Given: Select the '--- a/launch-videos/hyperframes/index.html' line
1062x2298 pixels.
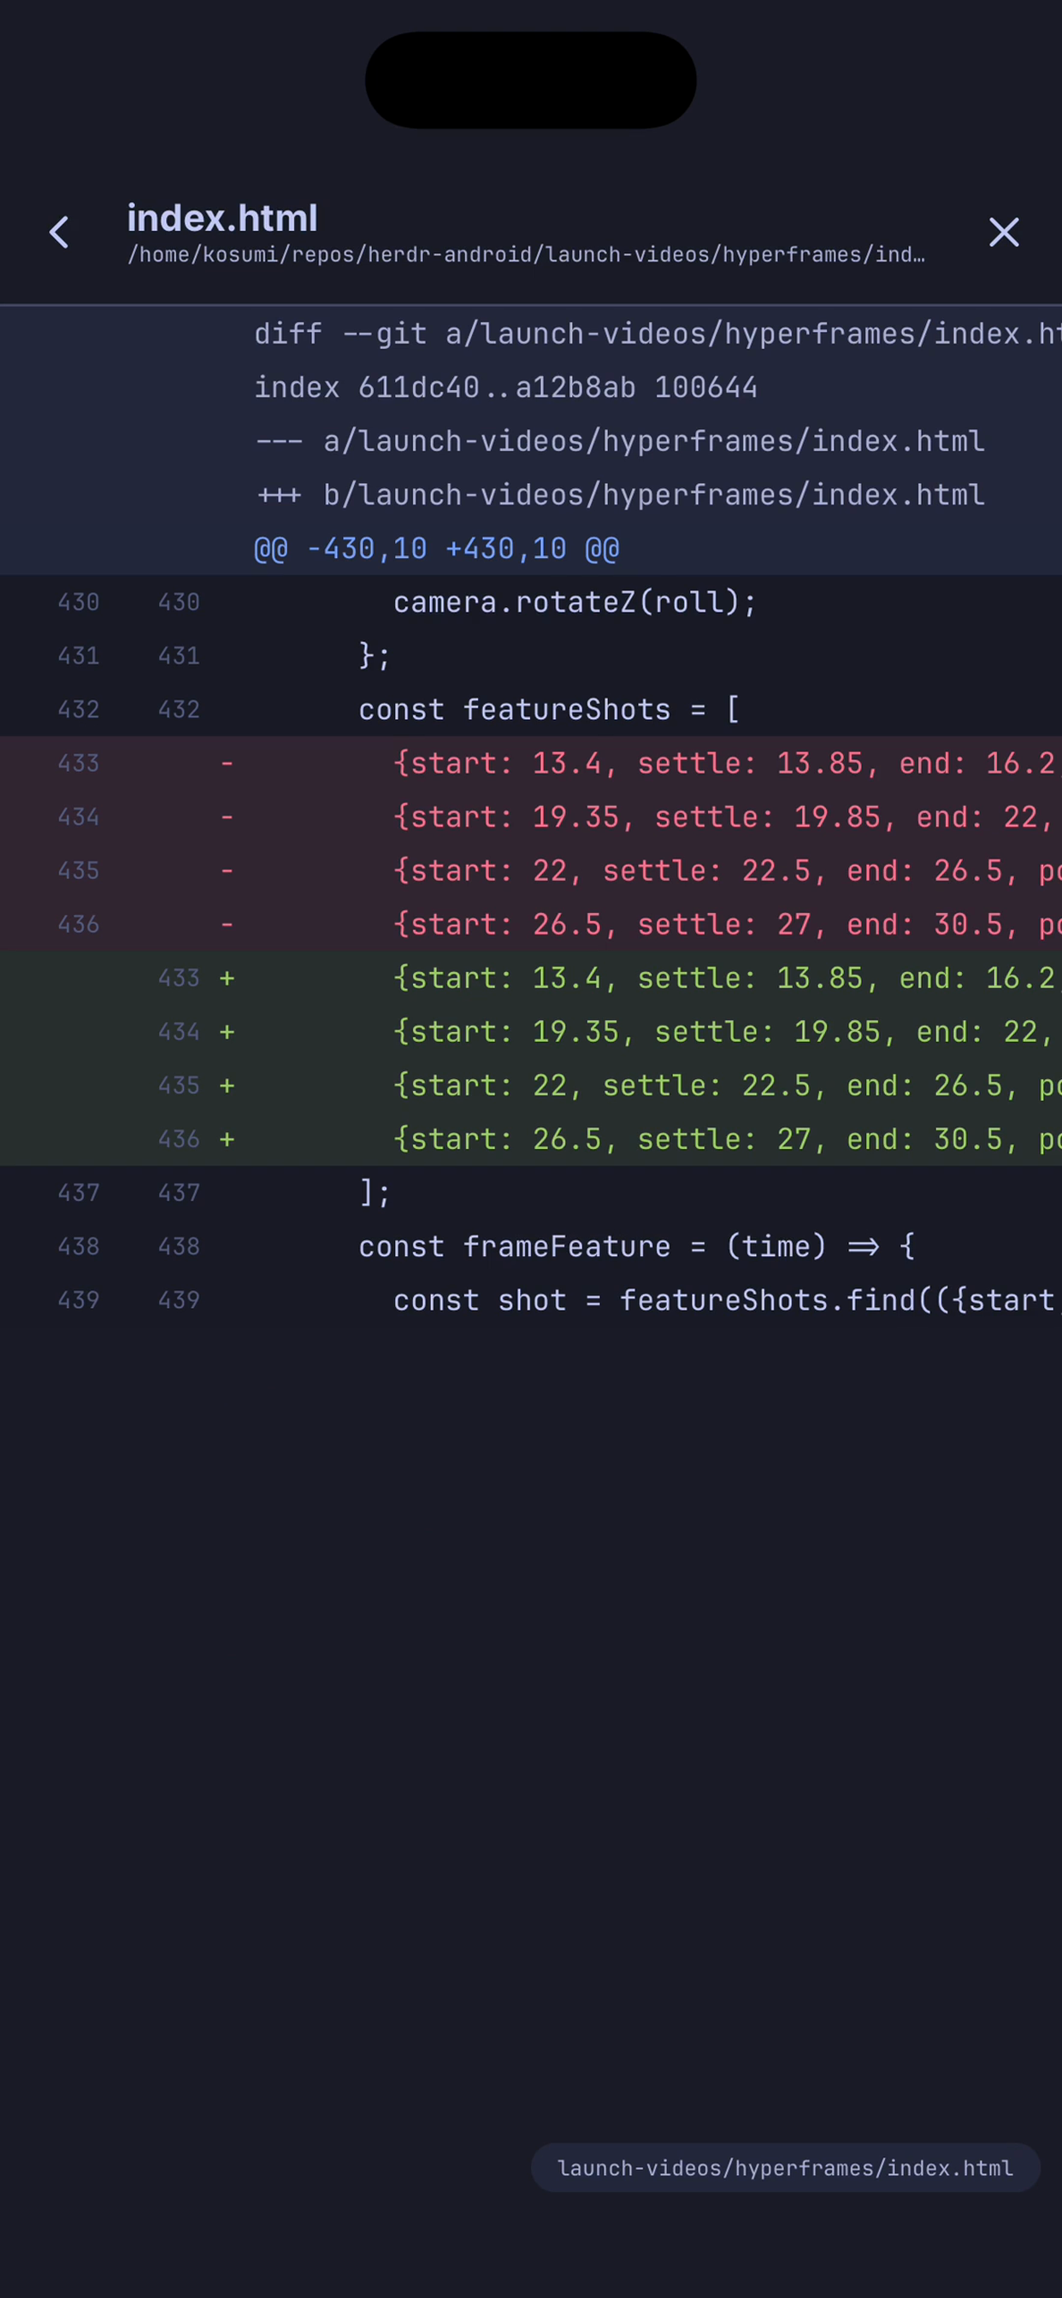Looking at the screenshot, I should point(531,440).
